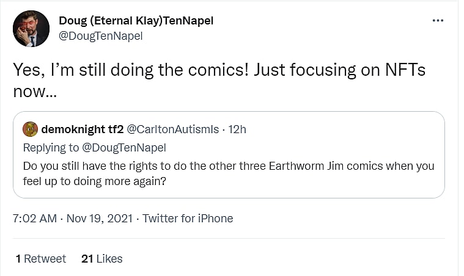View the 1 Retweet list
464x276 pixels.
41,259
